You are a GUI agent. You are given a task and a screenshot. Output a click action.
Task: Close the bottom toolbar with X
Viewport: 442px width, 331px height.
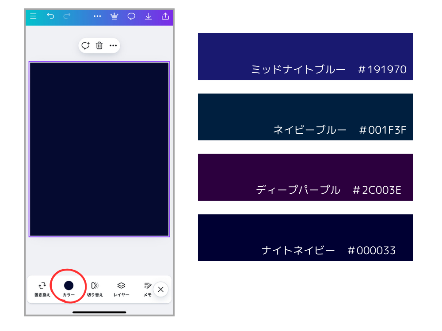161,290
